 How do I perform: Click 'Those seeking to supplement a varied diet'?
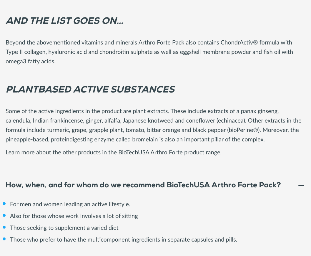click(x=64, y=228)
